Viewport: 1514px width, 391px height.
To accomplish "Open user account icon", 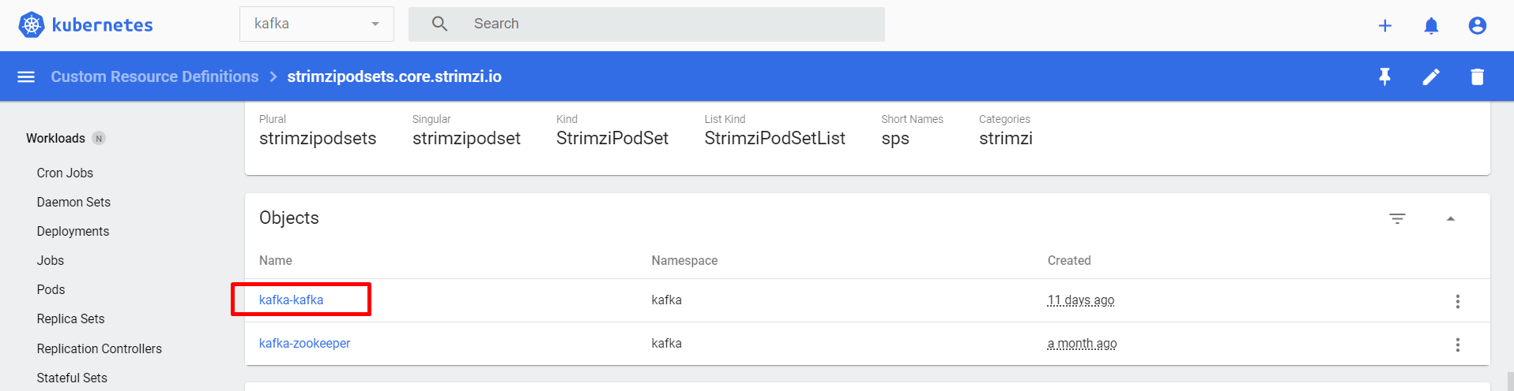I will (x=1478, y=26).
